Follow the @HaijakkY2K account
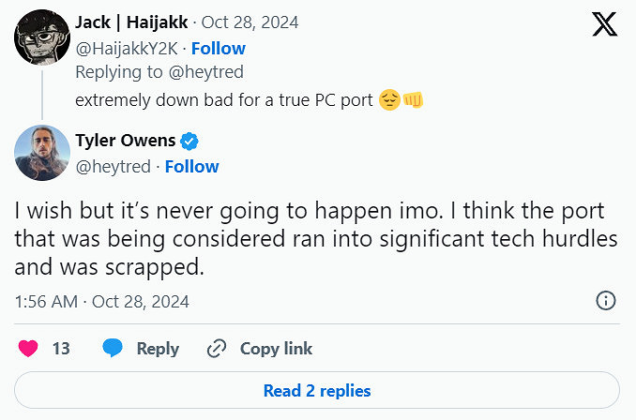636x420 pixels. click(219, 48)
